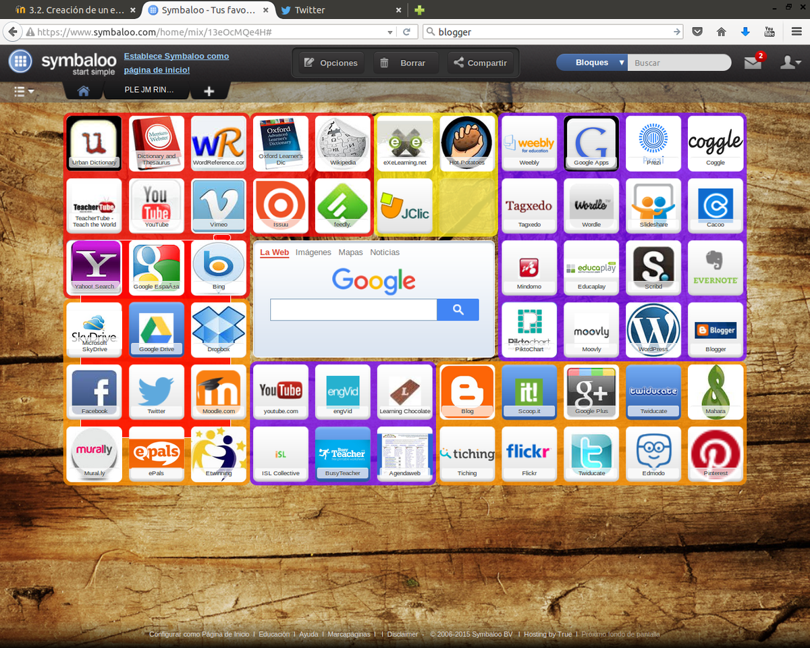Open the Vimeo tile

pyautogui.click(x=219, y=205)
